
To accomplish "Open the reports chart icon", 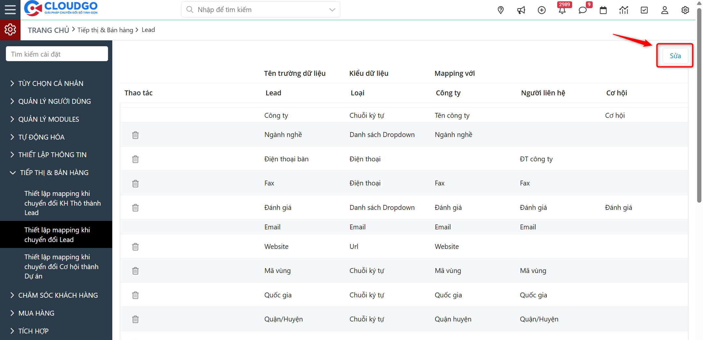I will point(624,10).
